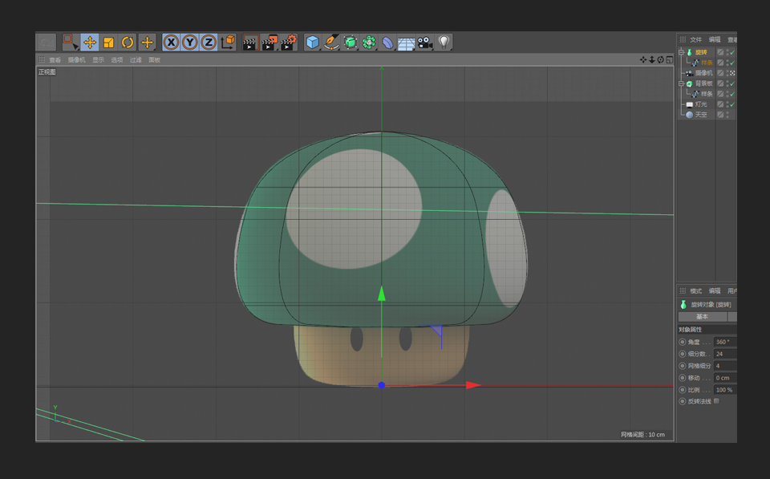
Task: Open the 摄像机 viewport menu
Action: (76, 60)
